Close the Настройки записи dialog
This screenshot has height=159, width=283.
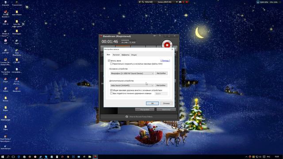pyautogui.click(x=172, y=49)
